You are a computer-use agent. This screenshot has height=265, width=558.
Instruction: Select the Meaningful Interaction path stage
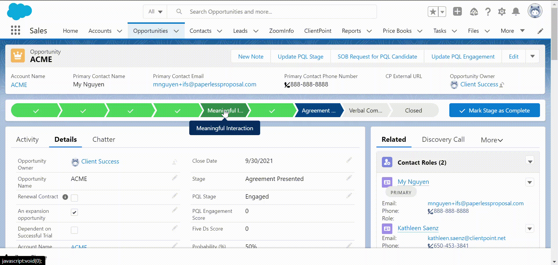[x=225, y=110]
